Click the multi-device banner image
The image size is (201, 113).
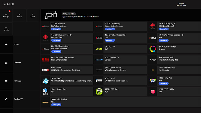pyautogui.click(x=51, y=15)
